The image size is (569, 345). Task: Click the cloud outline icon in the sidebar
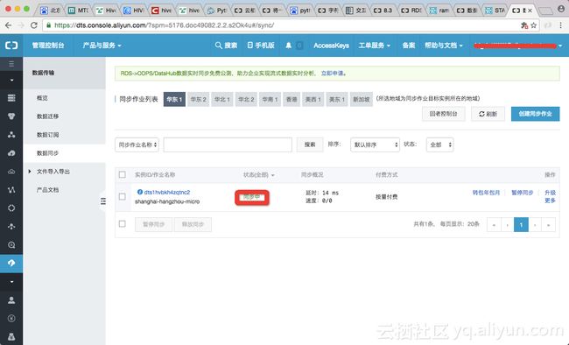coord(11,172)
